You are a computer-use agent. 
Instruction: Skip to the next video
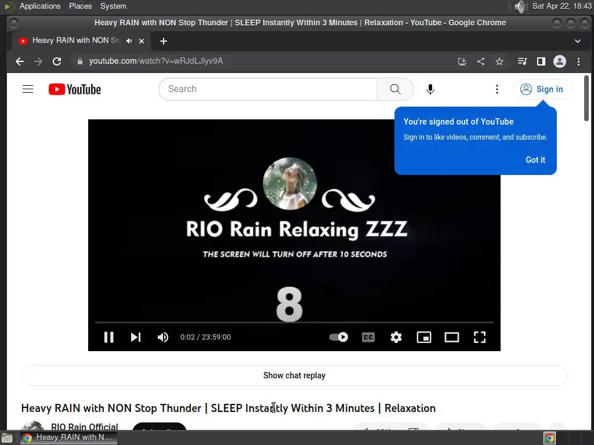(x=136, y=337)
